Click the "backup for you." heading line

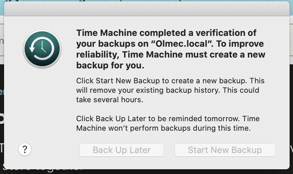click(110, 66)
